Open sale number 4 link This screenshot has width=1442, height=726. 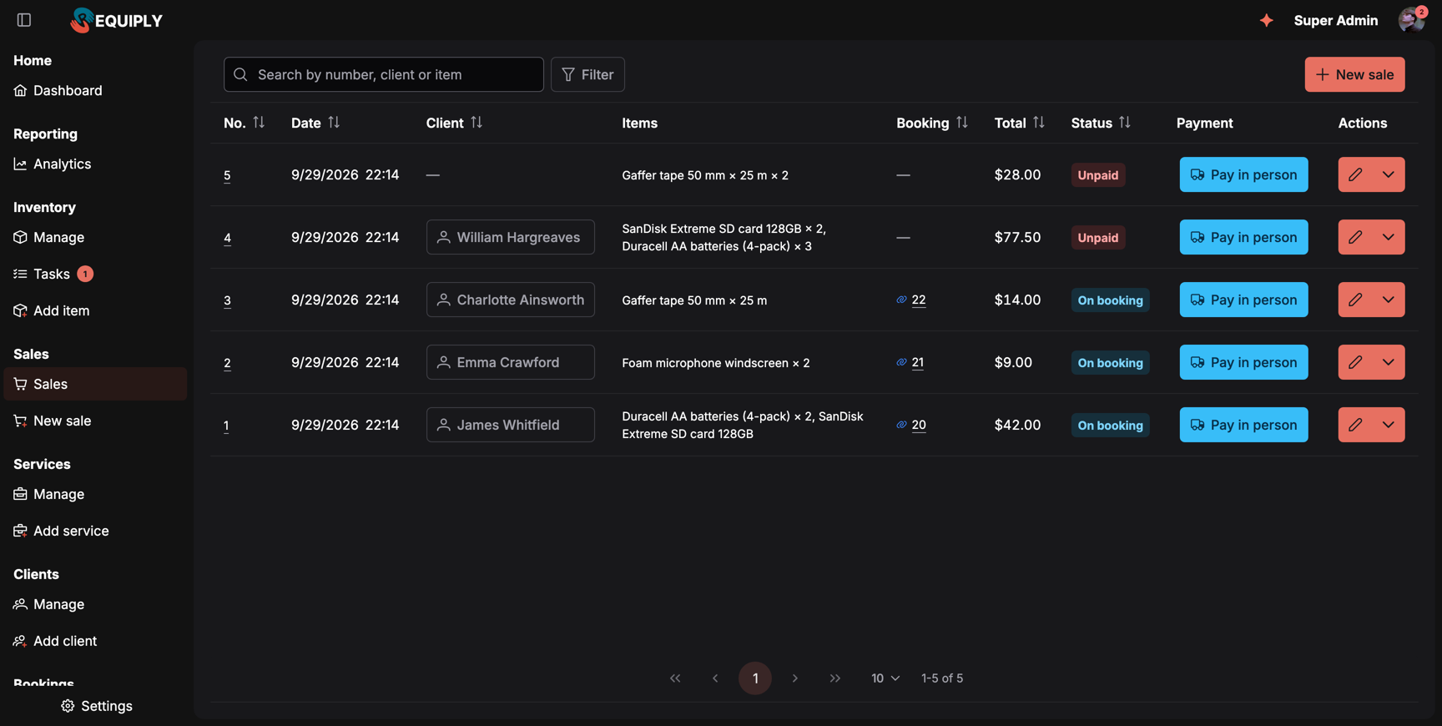click(x=227, y=238)
